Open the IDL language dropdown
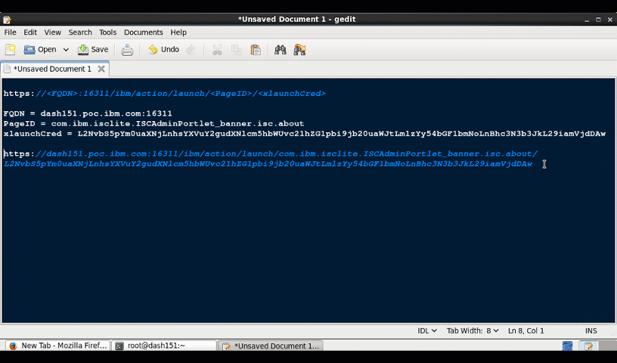The height and width of the screenshot is (363, 617). (427, 330)
